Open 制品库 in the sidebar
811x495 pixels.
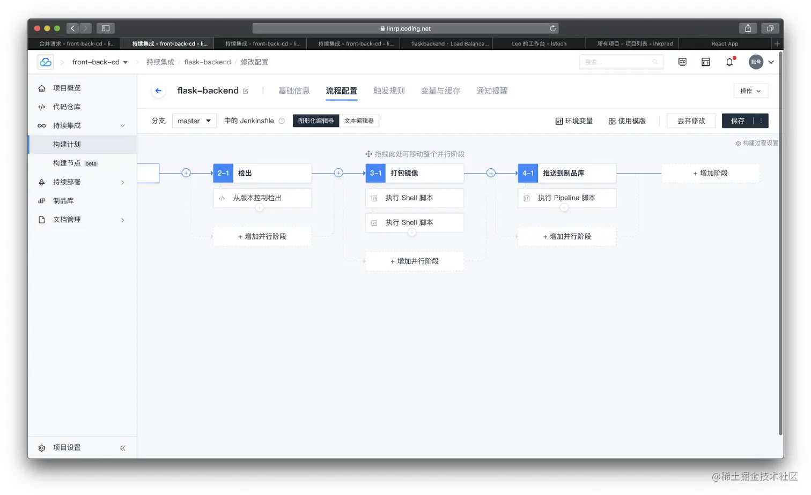click(x=82, y=201)
